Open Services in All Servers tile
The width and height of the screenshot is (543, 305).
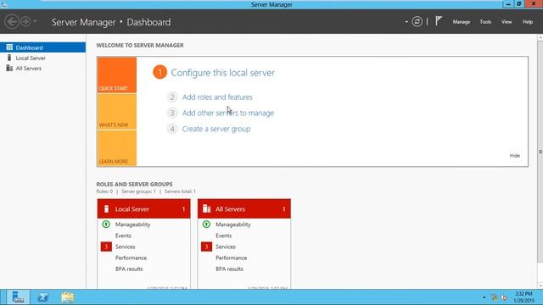coord(226,247)
